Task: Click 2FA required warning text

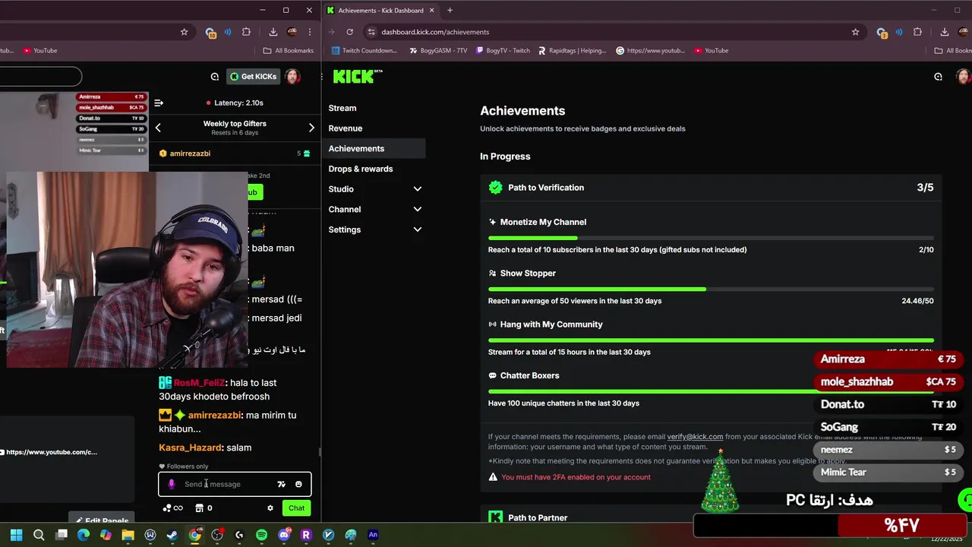Action: [x=576, y=477]
